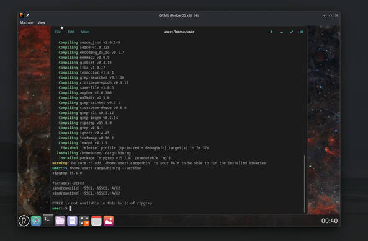Maximize the QEMU window with up chevron
This screenshot has height=241, width=368.
pyautogui.click(x=330, y=15)
